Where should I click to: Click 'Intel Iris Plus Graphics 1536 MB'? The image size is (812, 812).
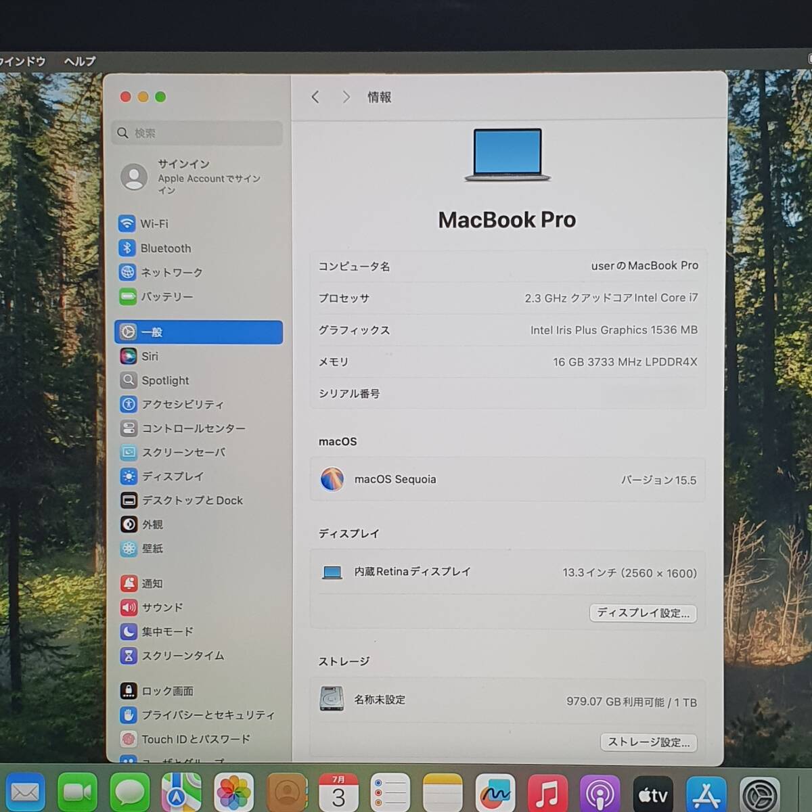(x=614, y=330)
